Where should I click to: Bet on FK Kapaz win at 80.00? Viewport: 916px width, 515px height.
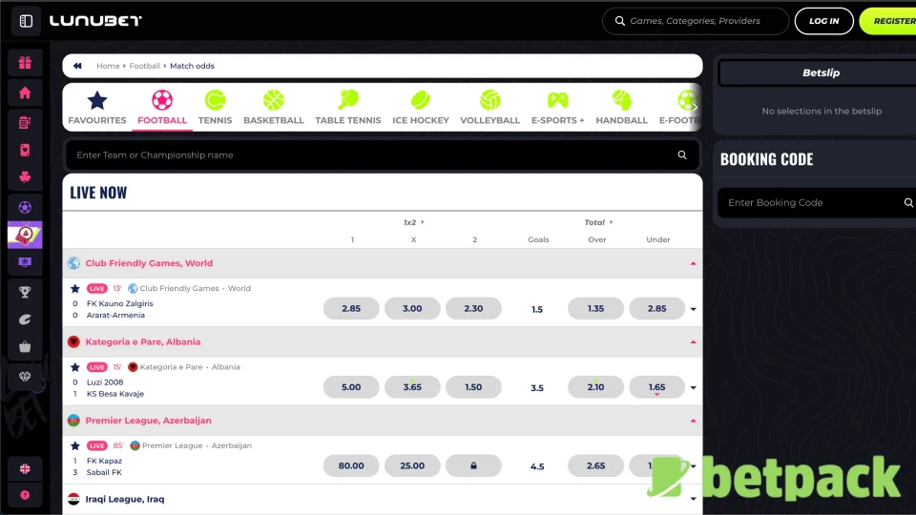(x=351, y=465)
